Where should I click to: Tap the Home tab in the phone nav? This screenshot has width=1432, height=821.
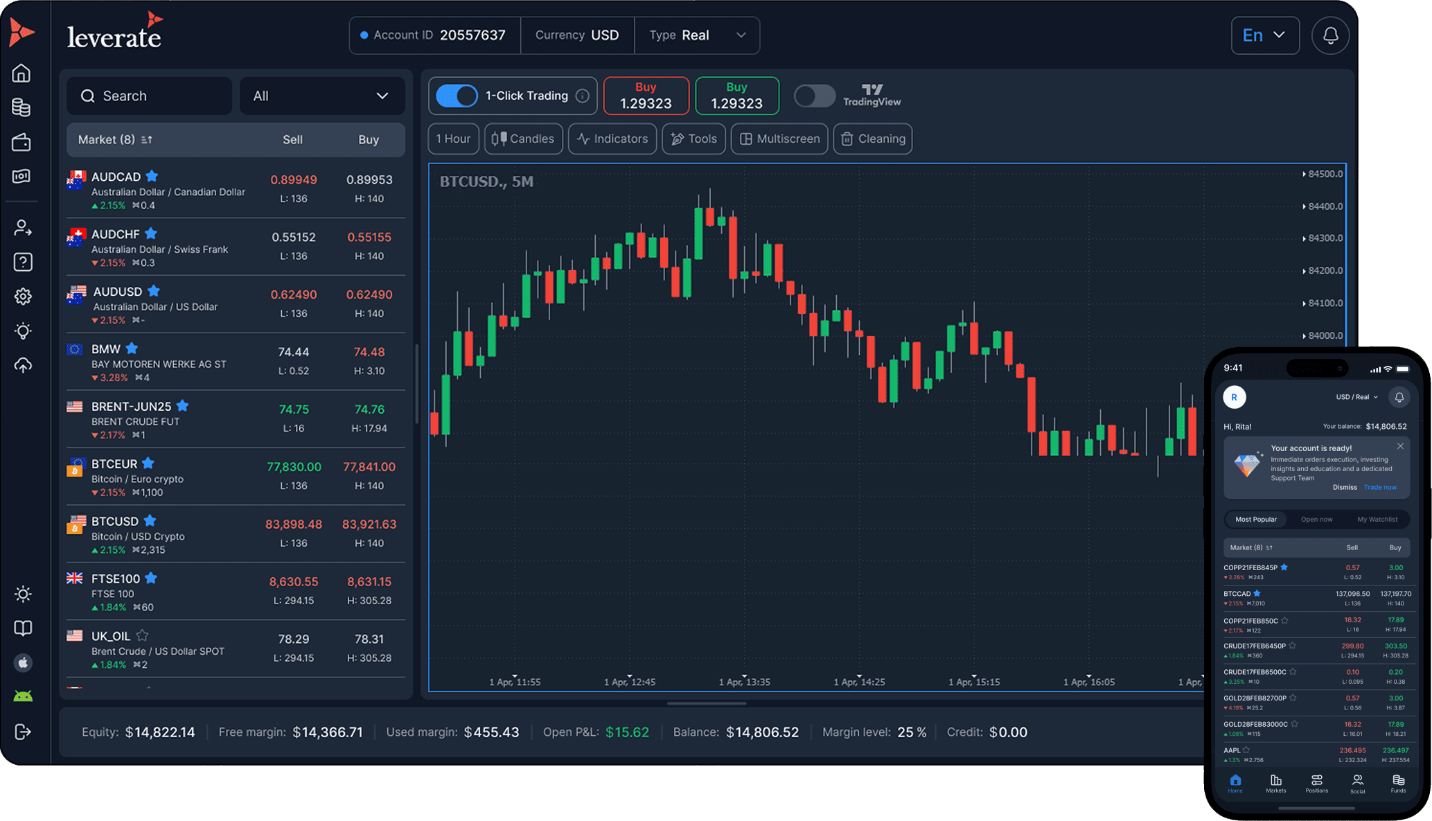pos(1235,784)
